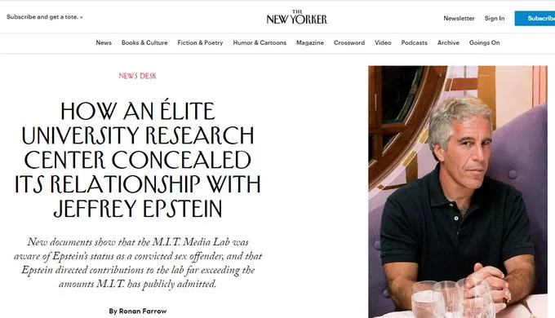Open Humor & Cartoons section
555x318 pixels.
(x=260, y=42)
